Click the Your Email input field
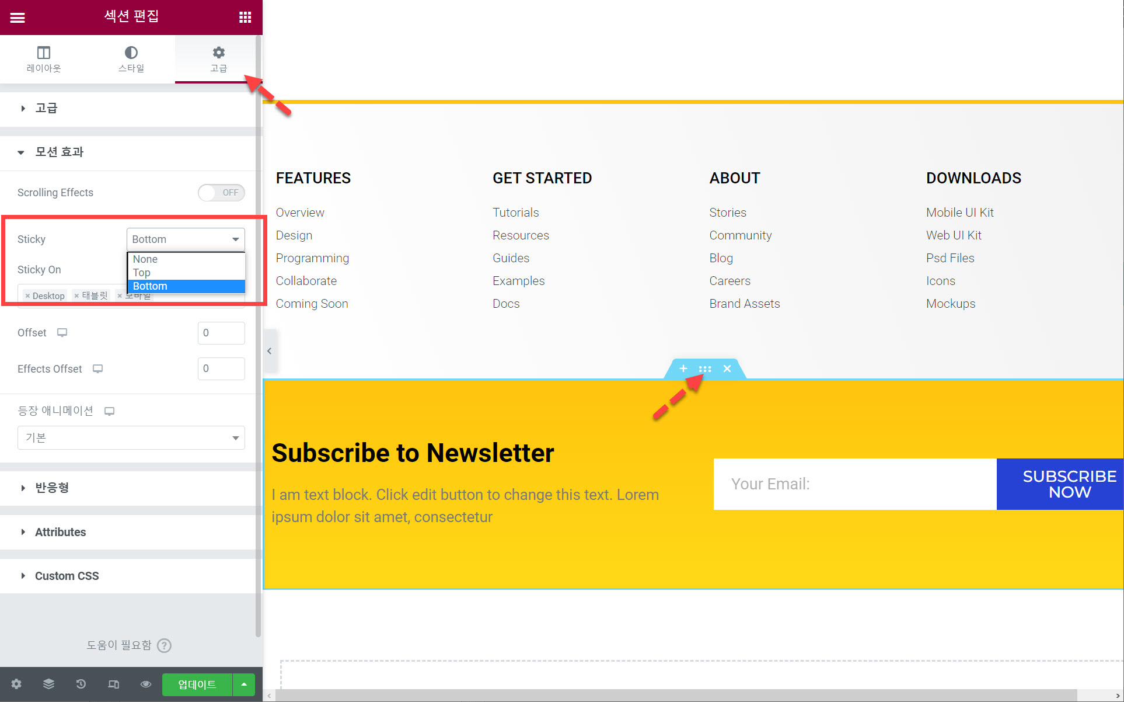Image resolution: width=1124 pixels, height=702 pixels. pyautogui.click(x=855, y=484)
